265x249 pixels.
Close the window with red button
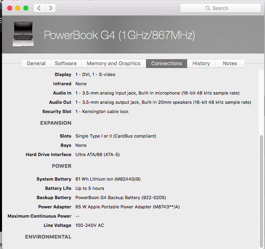coord(10,8)
